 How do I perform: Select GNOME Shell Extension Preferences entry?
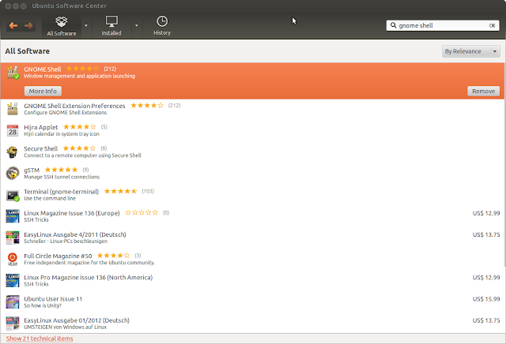click(252, 109)
